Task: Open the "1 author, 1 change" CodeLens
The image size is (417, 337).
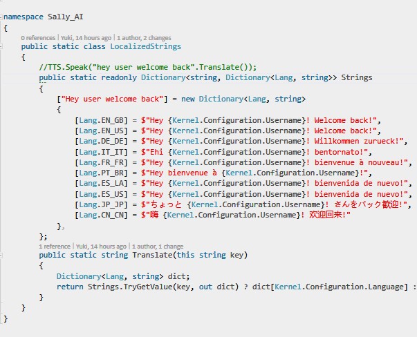Action: point(158,246)
